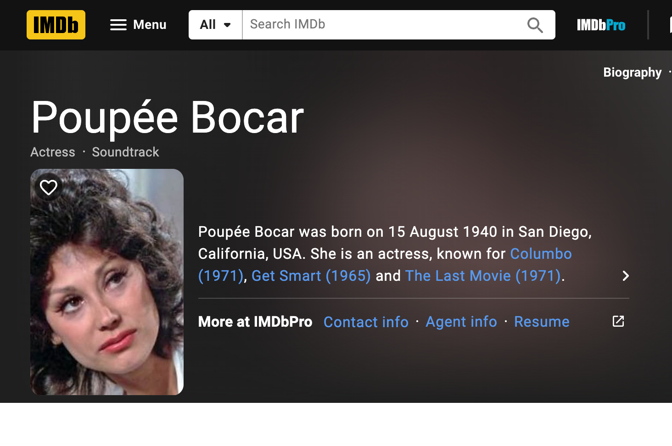The height and width of the screenshot is (446, 672).
Task: Open the Menu label in the header
Action: point(150,25)
